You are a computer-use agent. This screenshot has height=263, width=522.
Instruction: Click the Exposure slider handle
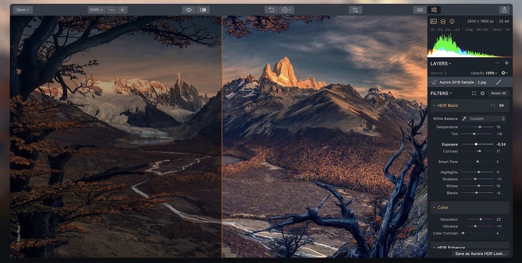(476, 144)
